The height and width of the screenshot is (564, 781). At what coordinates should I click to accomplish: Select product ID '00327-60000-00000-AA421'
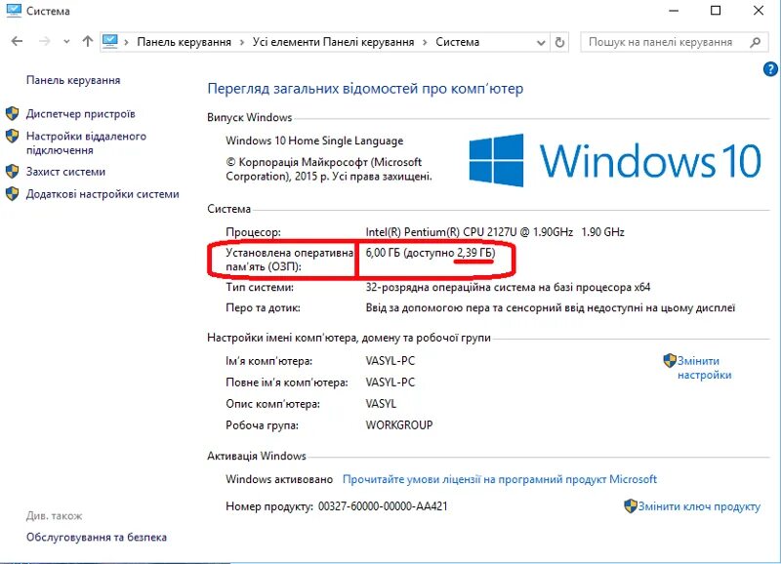(383, 506)
